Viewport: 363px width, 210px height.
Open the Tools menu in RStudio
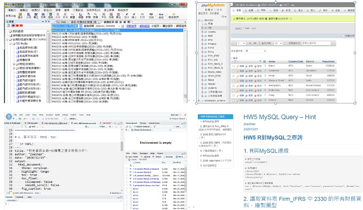coord(81,115)
